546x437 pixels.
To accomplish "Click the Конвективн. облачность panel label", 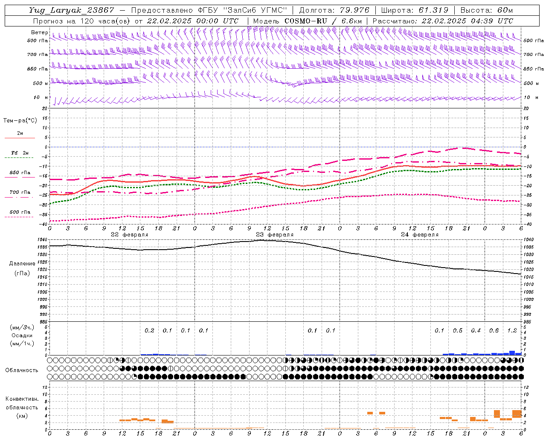I will click(22, 407).
